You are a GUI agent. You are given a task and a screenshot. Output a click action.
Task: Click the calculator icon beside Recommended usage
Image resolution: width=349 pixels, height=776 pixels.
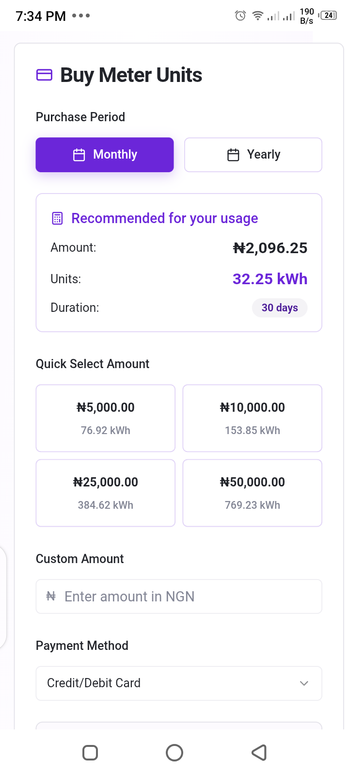point(57,218)
